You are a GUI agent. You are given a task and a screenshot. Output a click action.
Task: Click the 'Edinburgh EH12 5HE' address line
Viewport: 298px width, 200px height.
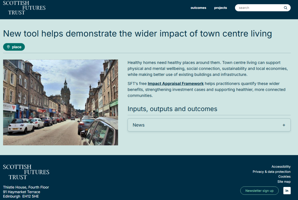[21, 196]
